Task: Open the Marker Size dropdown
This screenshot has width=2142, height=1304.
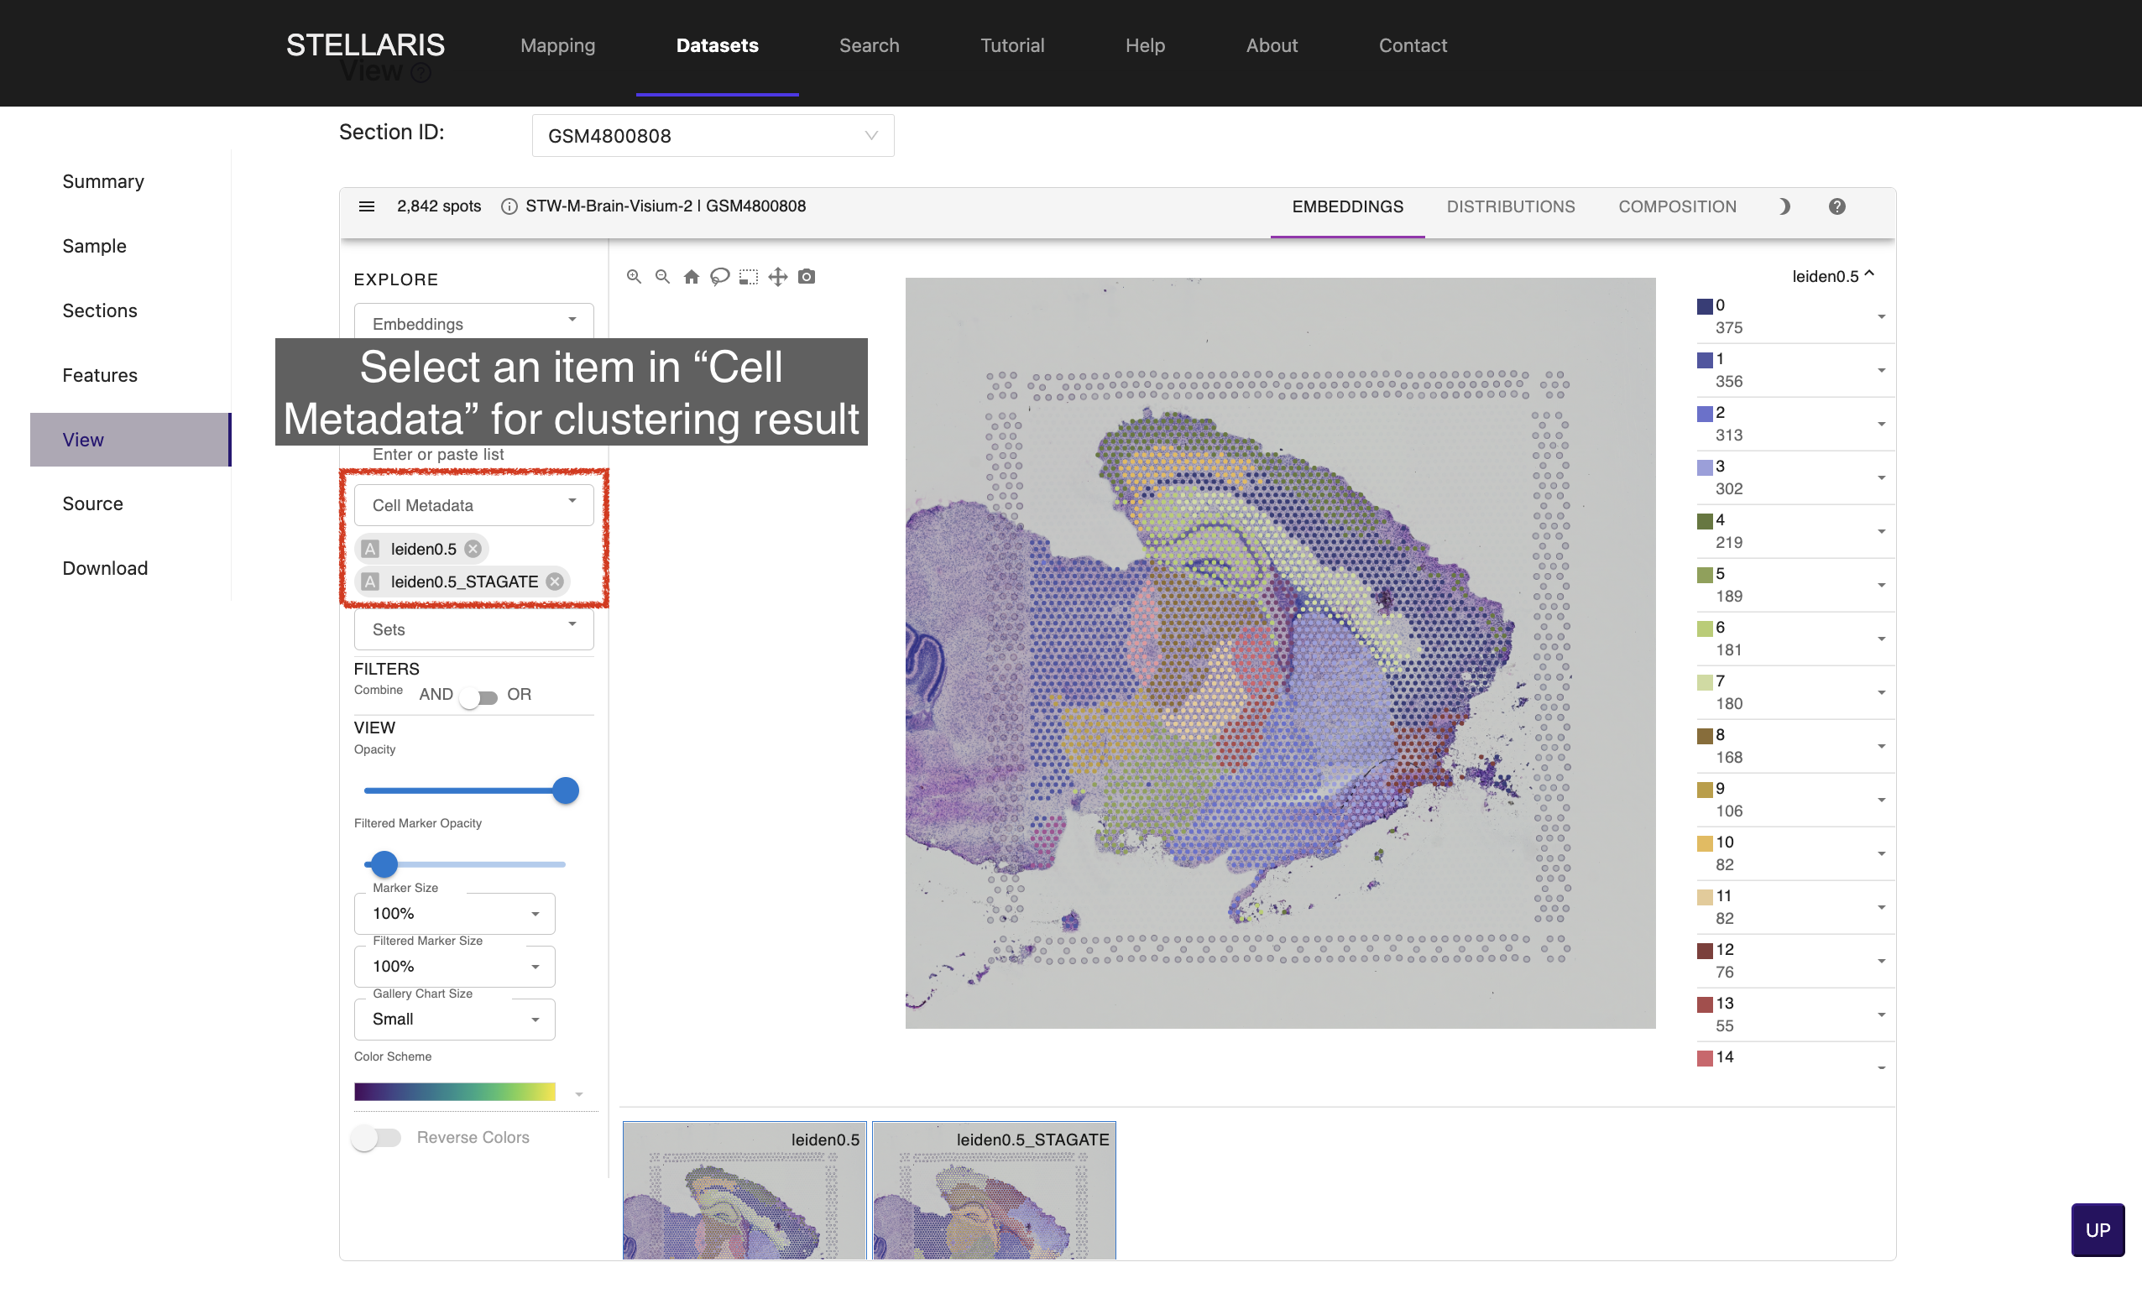Action: coord(455,913)
